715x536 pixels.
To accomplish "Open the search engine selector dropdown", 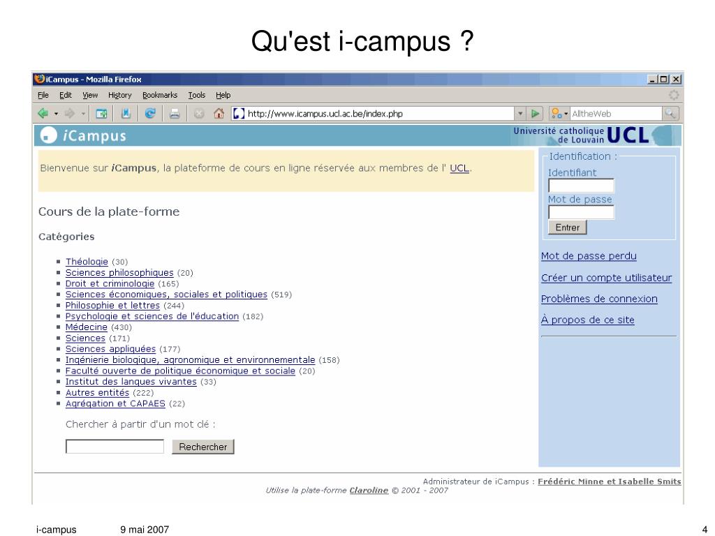I will coord(559,114).
